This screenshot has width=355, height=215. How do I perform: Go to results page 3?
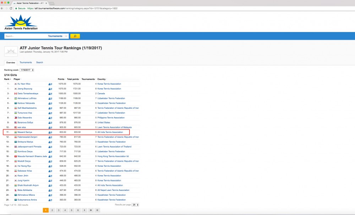59,210
